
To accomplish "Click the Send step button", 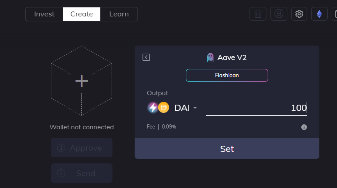I will pyautogui.click(x=82, y=173).
